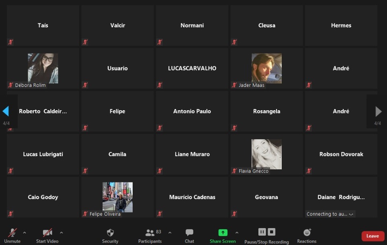Click the muted mic icon on Felipe tile
Screen dimensions: 387x245
85,128
